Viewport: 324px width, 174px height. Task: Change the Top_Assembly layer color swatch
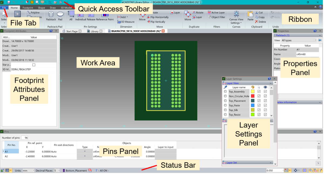253,92
